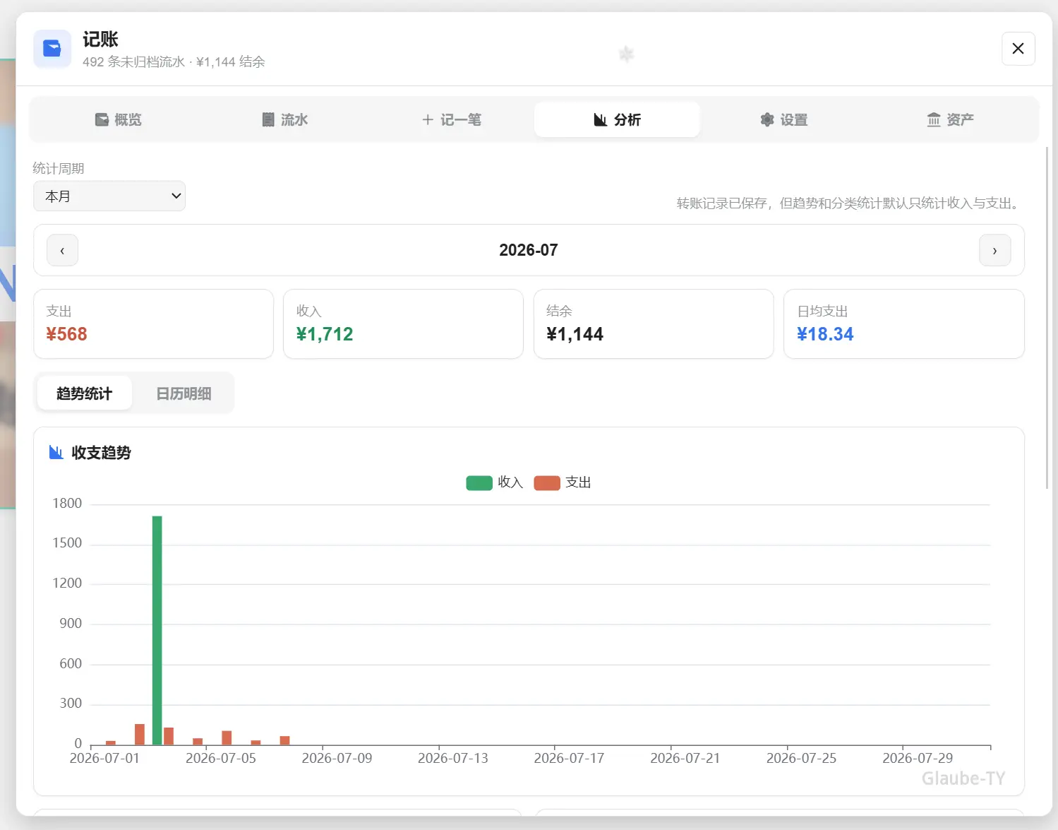Image resolution: width=1058 pixels, height=830 pixels.
Task: Click the blue wallet app icon
Action: tap(52, 48)
